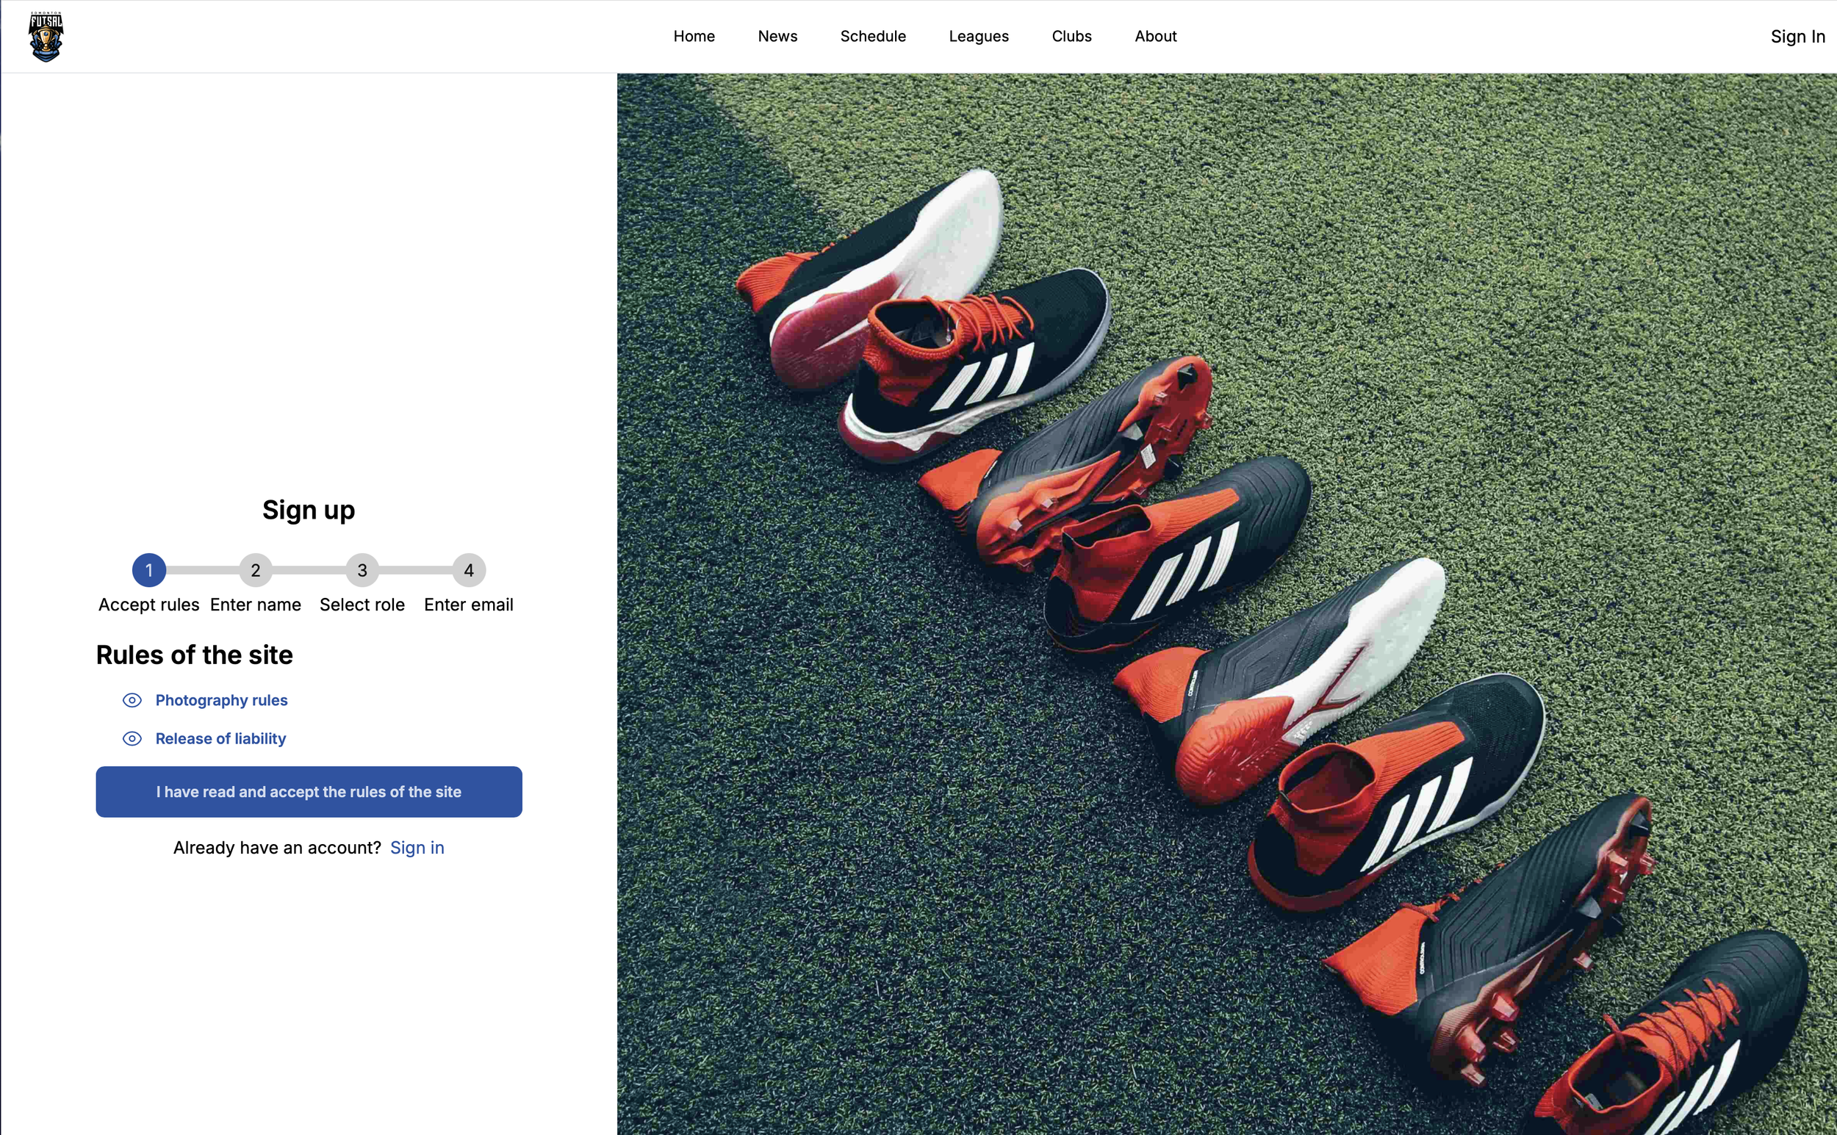Click the Enter email step label

point(469,605)
